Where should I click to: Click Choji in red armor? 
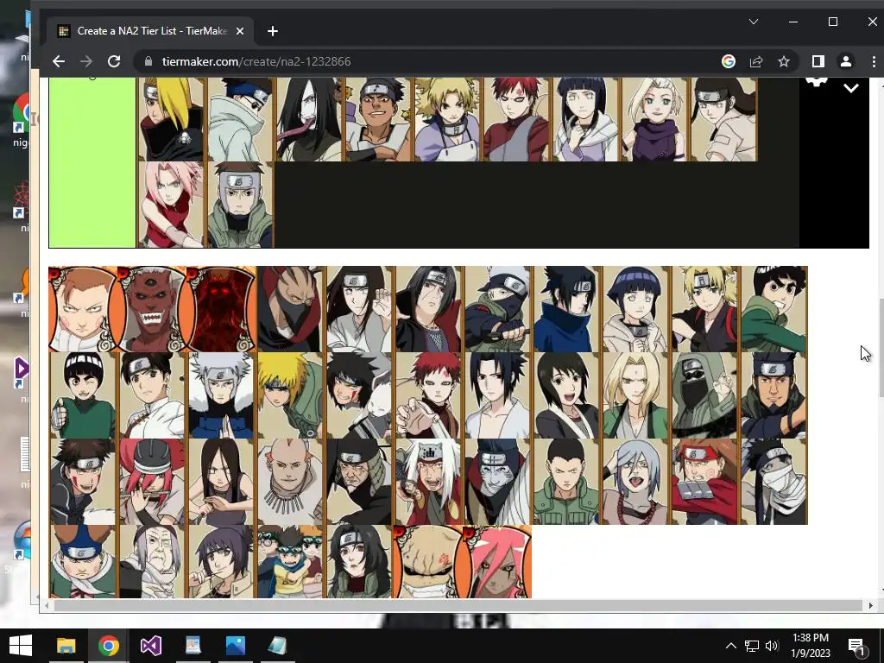(x=704, y=482)
